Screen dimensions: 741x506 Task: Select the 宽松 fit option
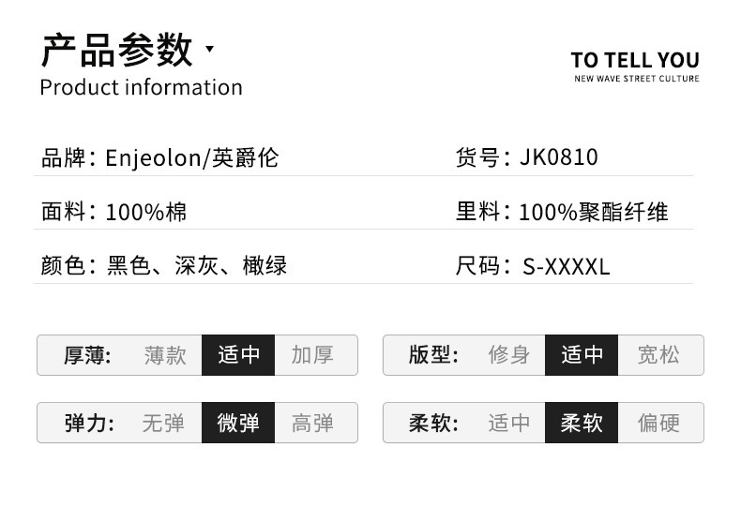[x=658, y=355]
